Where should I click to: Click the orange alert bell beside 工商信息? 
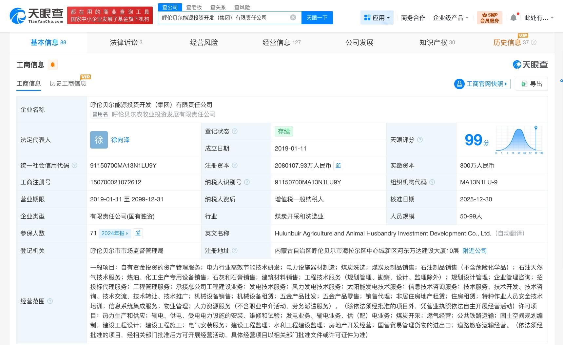52,65
